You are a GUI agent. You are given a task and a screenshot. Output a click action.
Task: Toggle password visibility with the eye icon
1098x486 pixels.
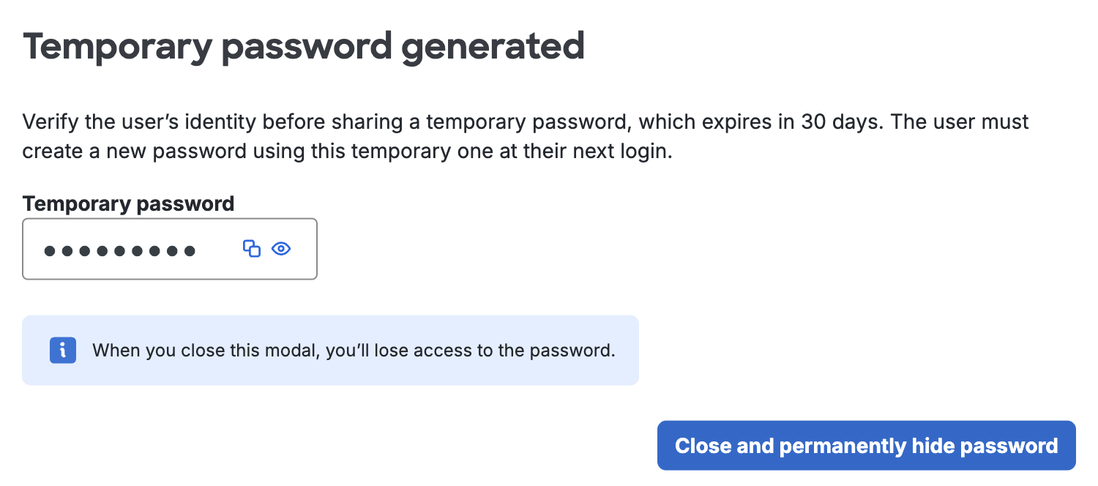[x=281, y=249]
